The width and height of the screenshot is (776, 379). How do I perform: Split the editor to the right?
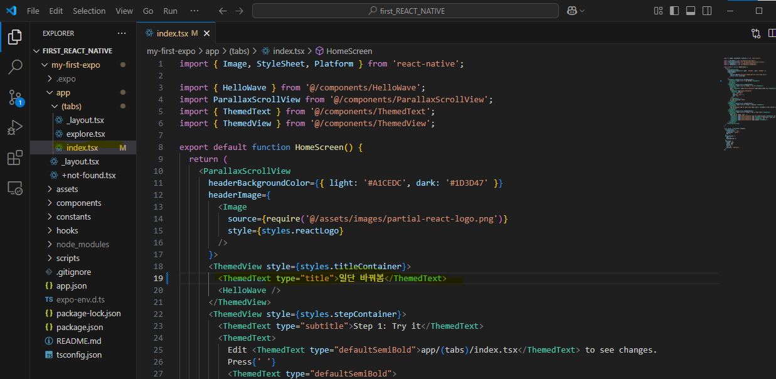[x=772, y=33]
